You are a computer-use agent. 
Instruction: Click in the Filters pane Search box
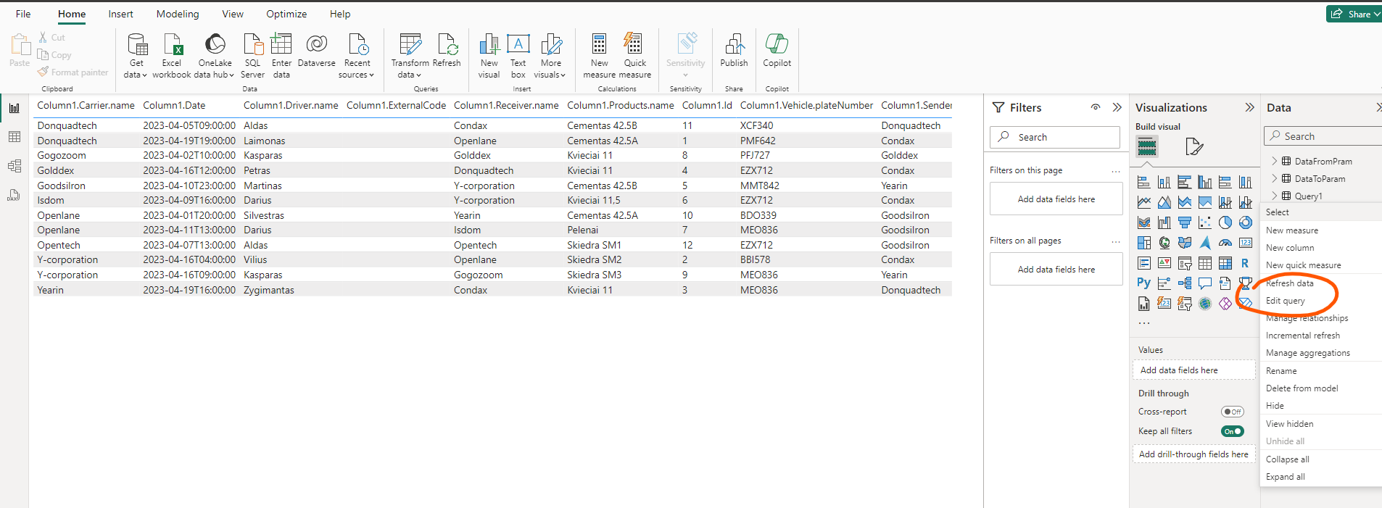click(x=1055, y=137)
